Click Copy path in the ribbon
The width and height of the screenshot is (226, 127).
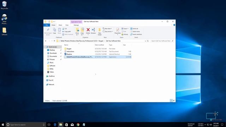(x=66, y=31)
